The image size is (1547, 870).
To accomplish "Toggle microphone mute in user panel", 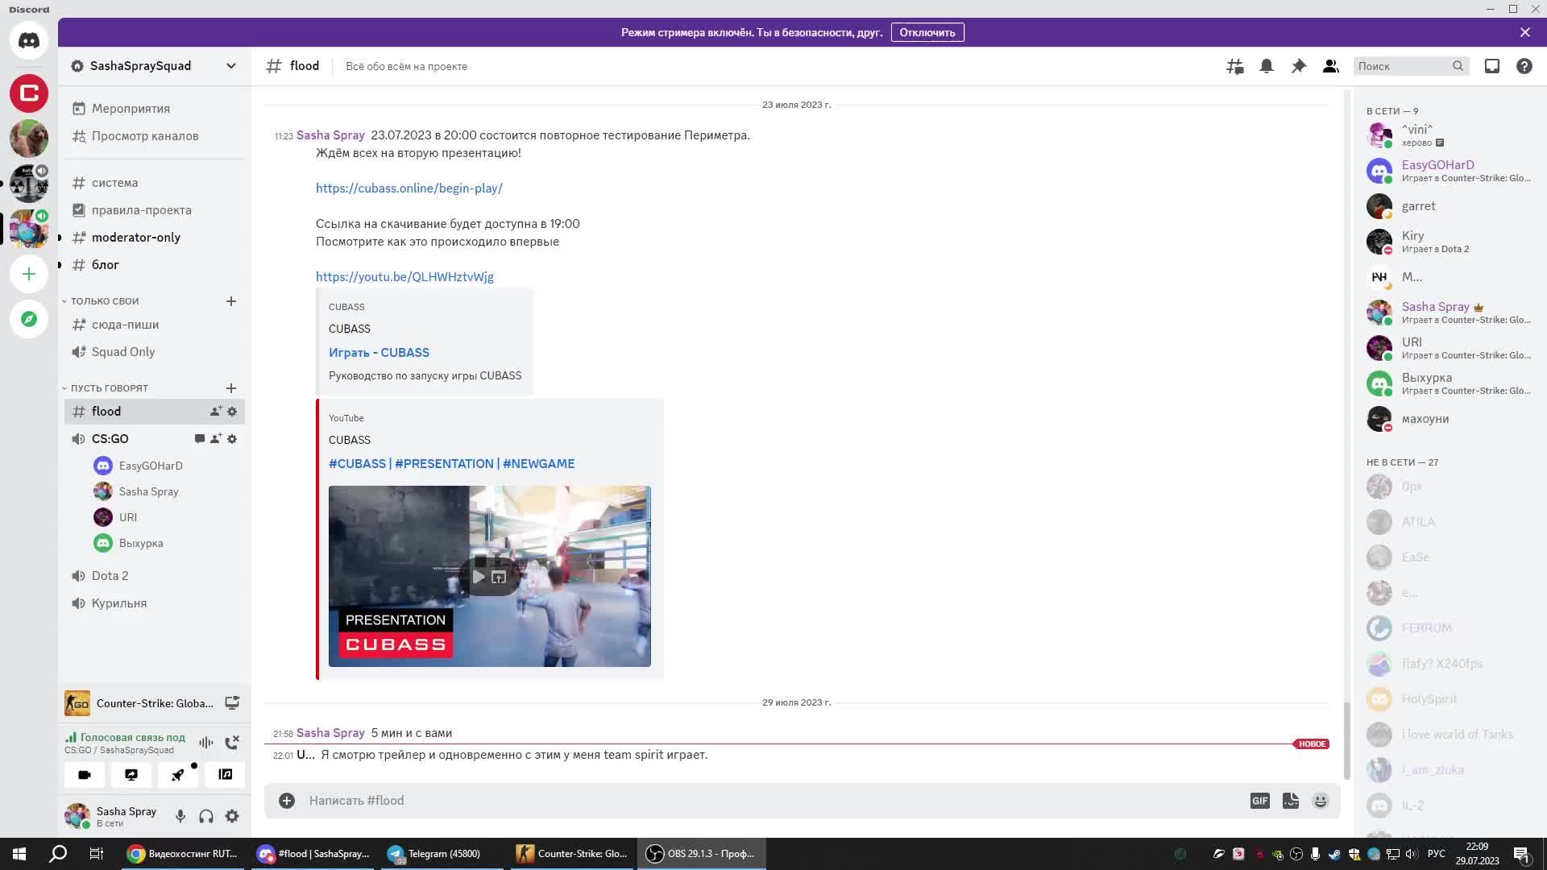I will pos(180,816).
